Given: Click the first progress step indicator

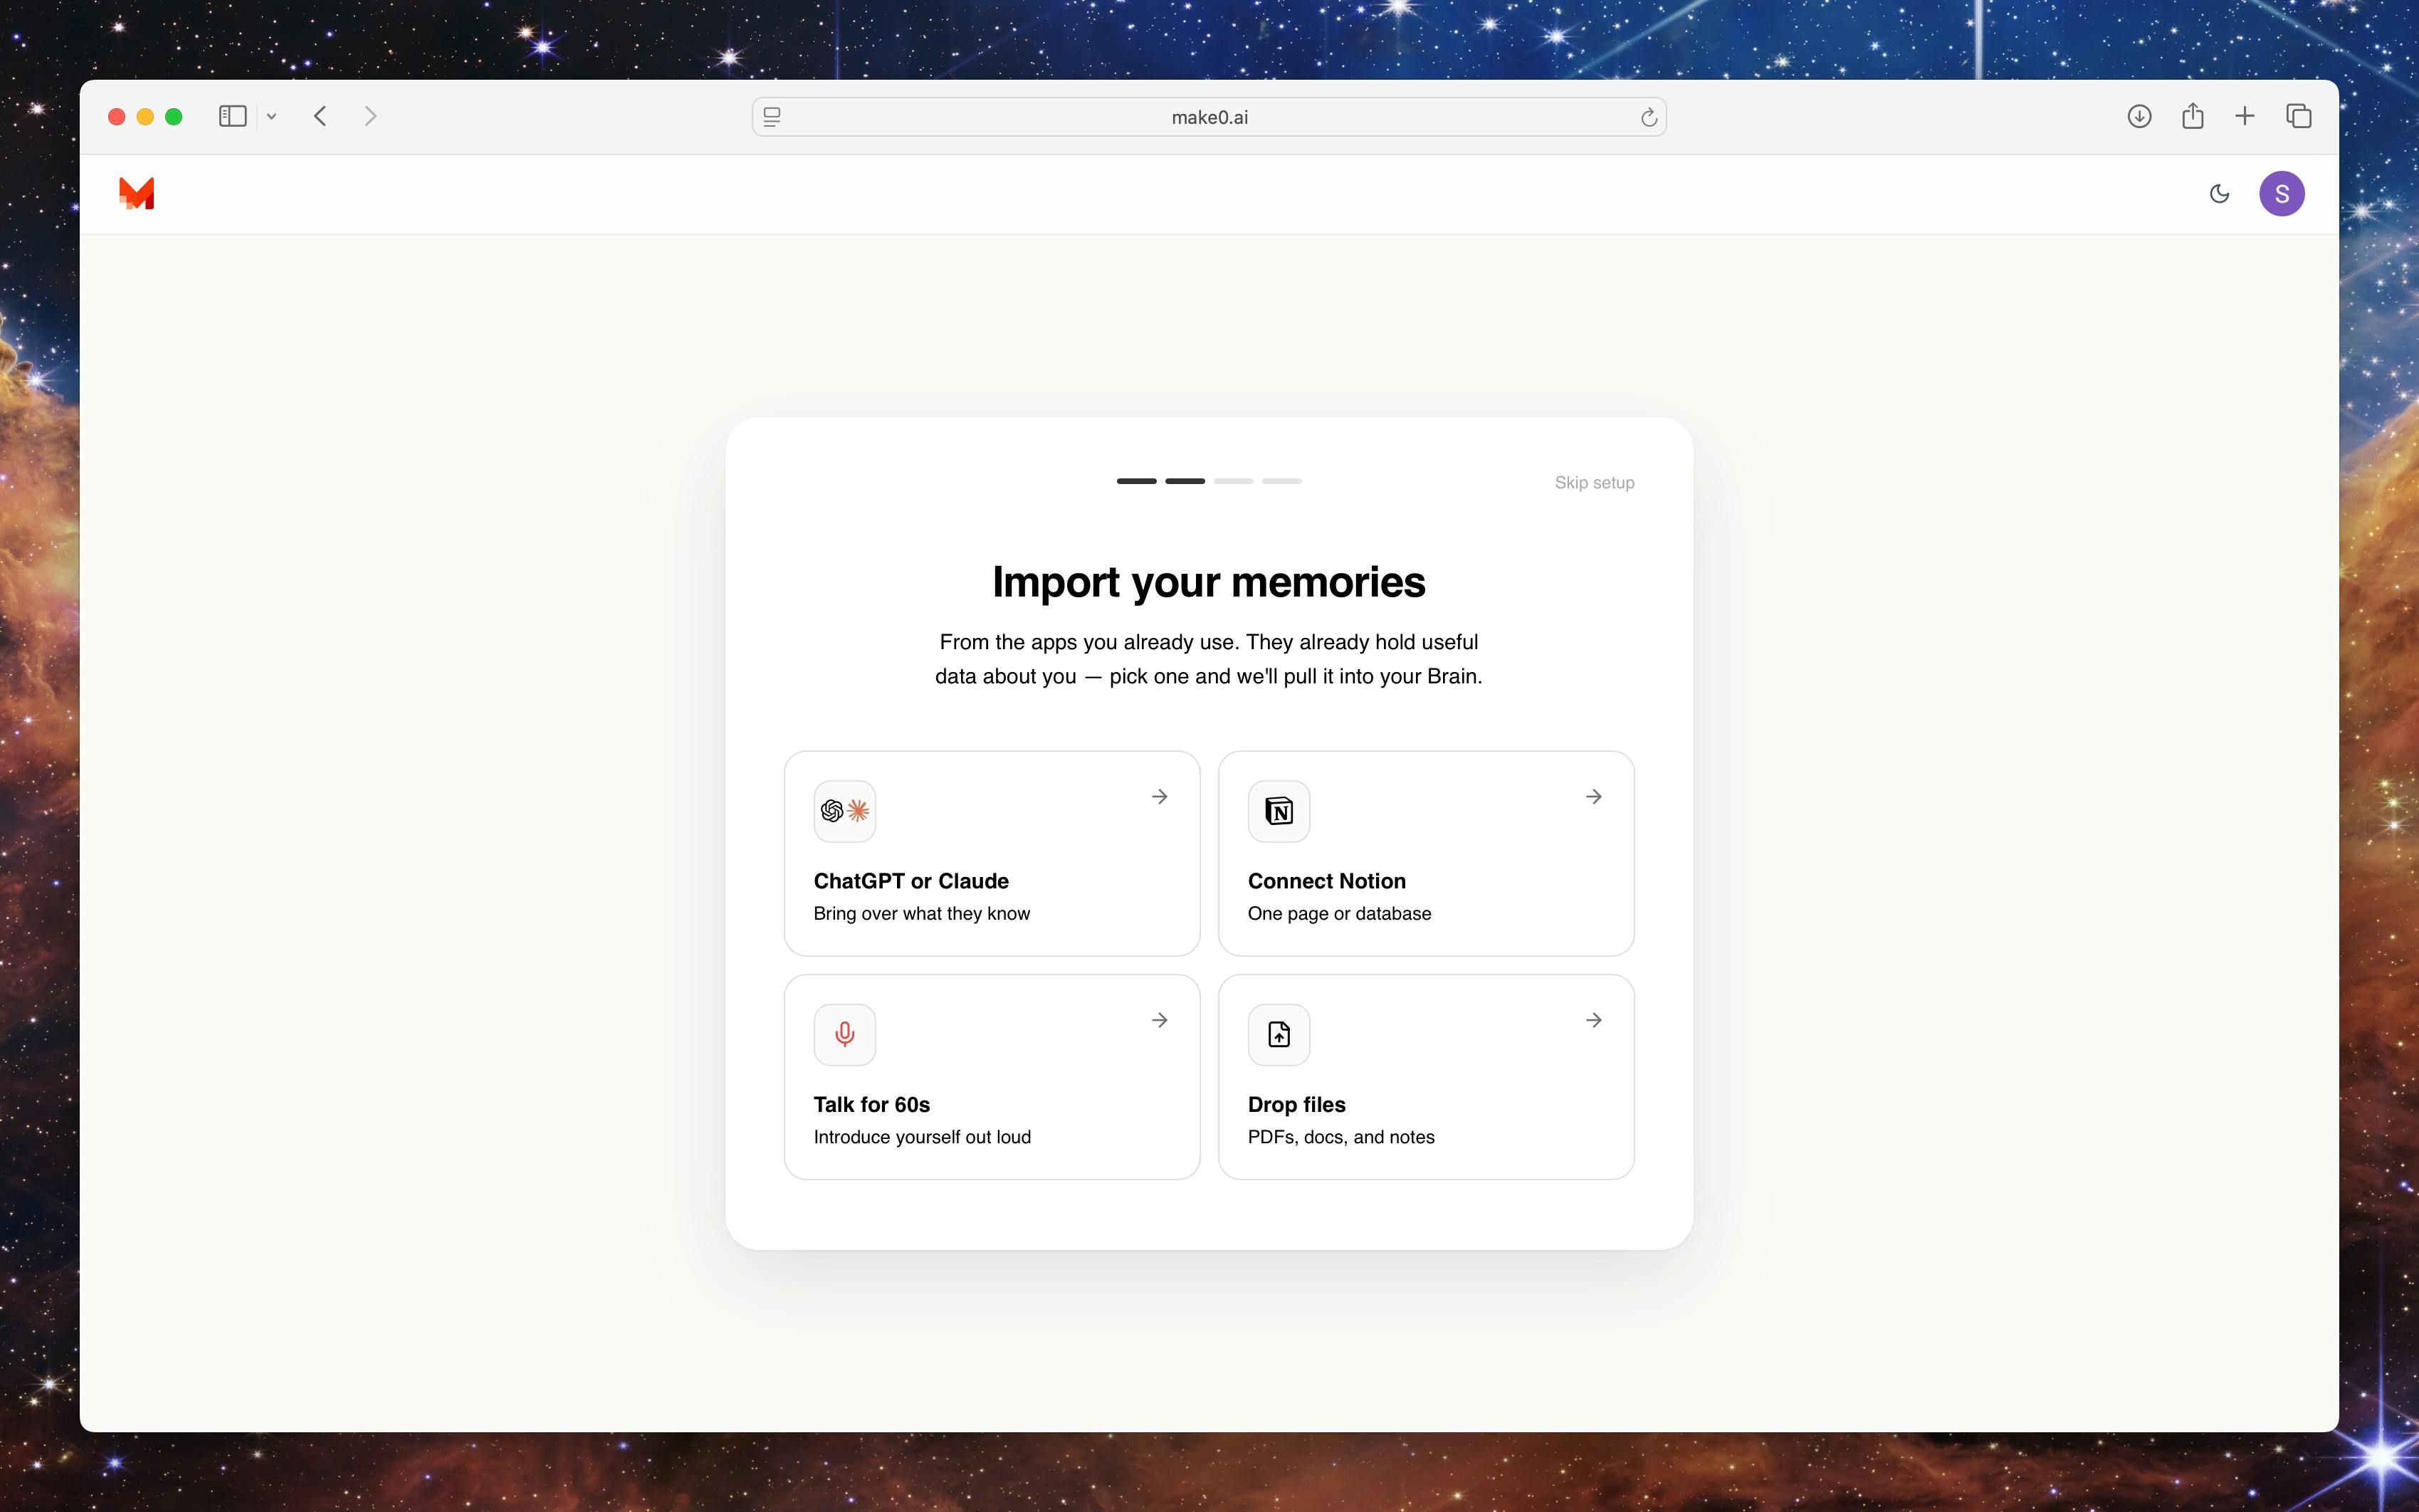Looking at the screenshot, I should 1137,481.
